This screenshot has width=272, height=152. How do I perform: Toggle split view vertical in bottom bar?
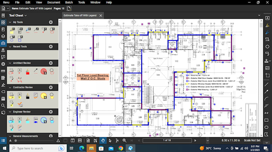pyautogui.click(x=72, y=140)
